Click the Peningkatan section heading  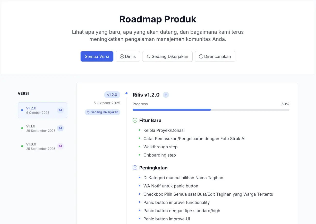153,168
